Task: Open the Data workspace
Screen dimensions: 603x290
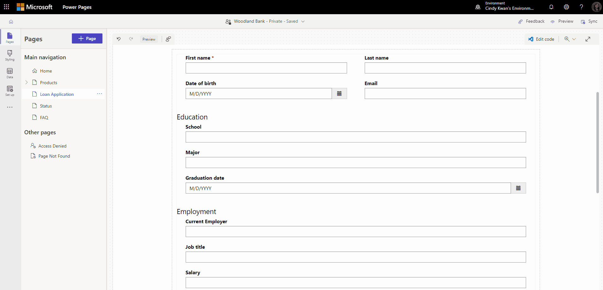Action: pos(9,73)
